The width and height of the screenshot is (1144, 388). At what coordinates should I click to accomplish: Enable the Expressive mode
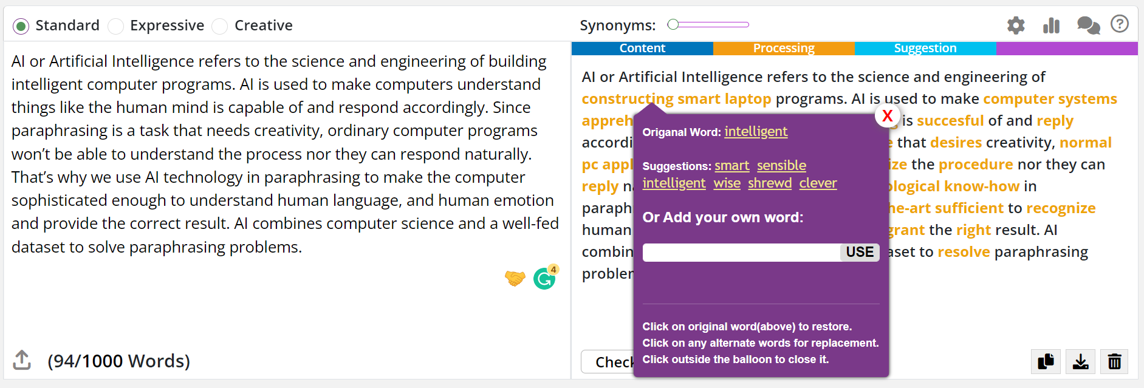(115, 26)
